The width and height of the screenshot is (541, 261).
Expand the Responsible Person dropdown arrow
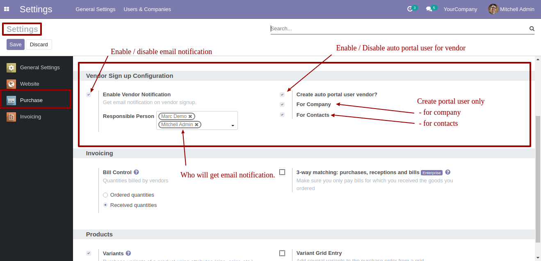point(233,125)
